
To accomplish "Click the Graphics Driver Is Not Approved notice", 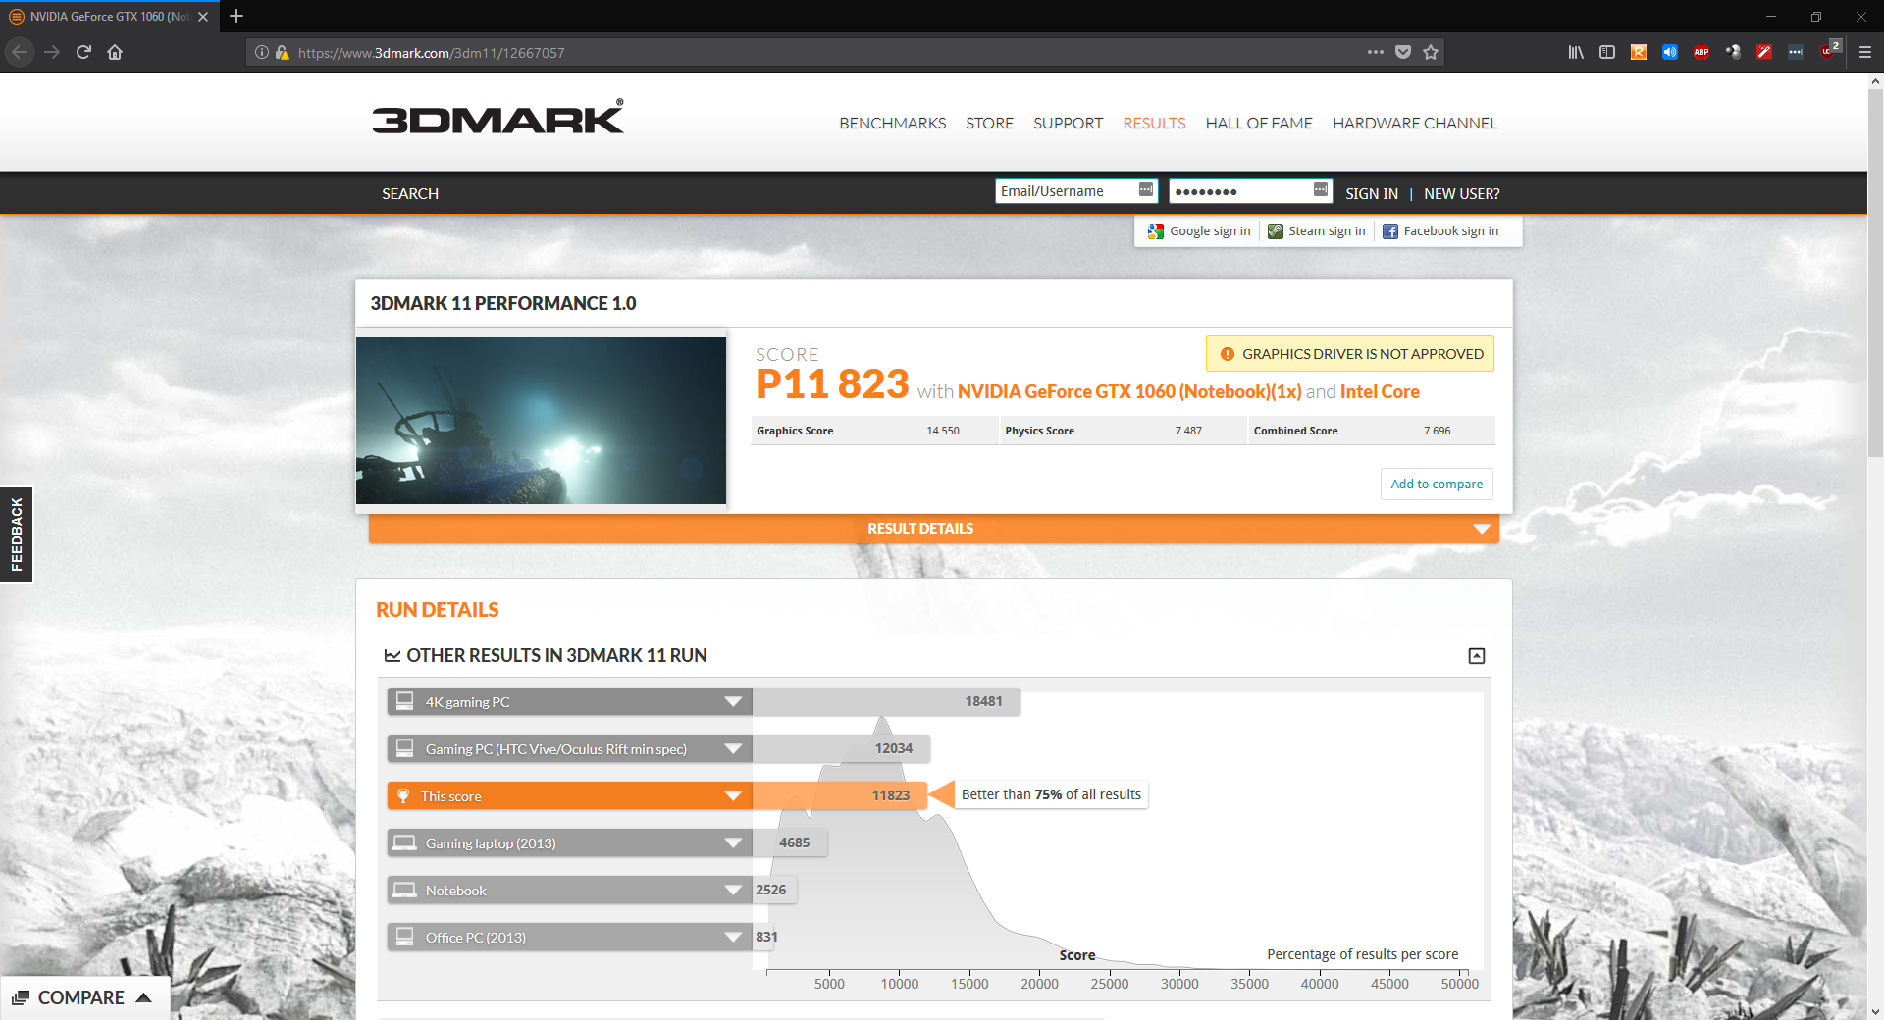I will click(1350, 354).
